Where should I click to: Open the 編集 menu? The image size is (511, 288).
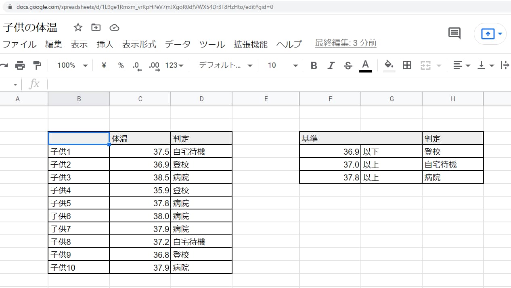[54, 44]
